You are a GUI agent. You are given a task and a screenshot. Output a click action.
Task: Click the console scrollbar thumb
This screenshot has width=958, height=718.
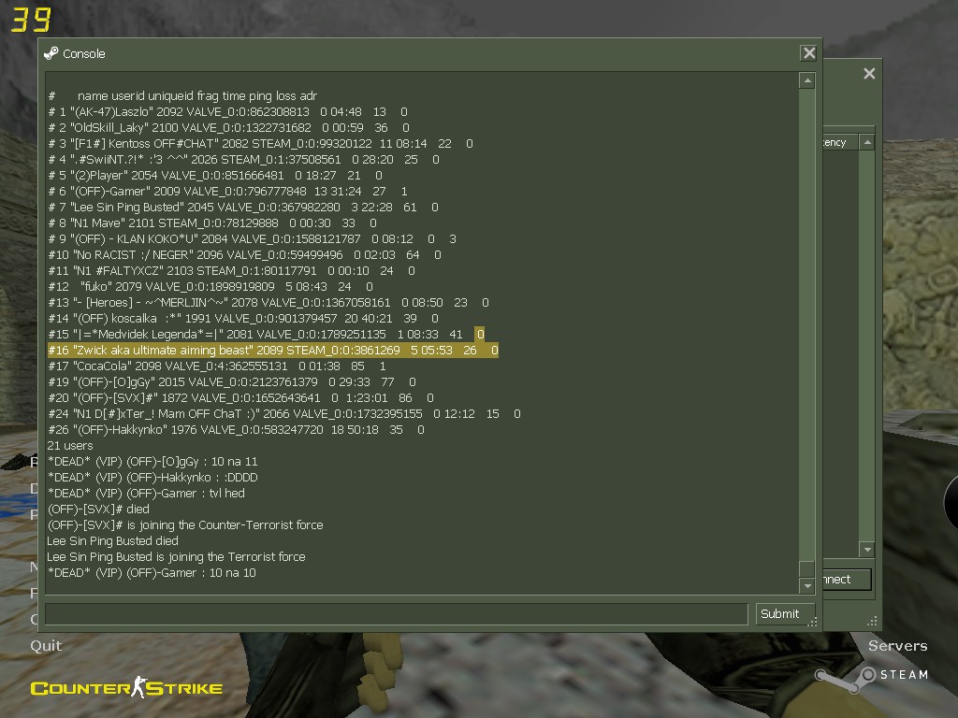click(x=806, y=568)
